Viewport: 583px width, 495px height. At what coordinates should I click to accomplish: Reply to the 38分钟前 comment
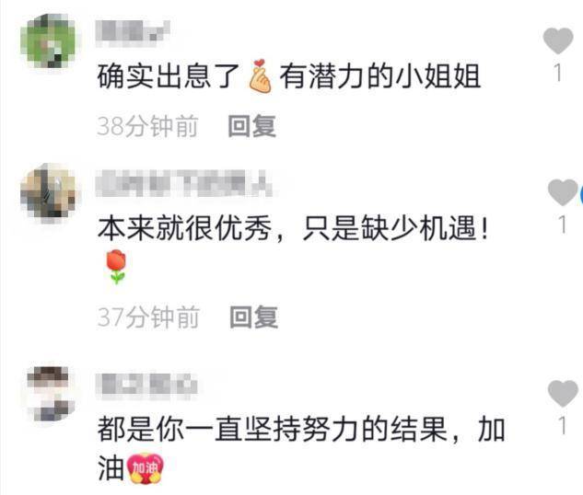pos(251,126)
